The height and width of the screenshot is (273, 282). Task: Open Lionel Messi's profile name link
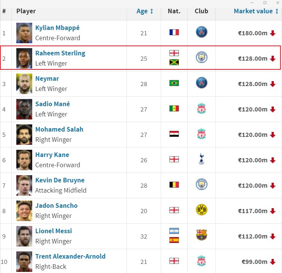pyautogui.click(x=53, y=231)
